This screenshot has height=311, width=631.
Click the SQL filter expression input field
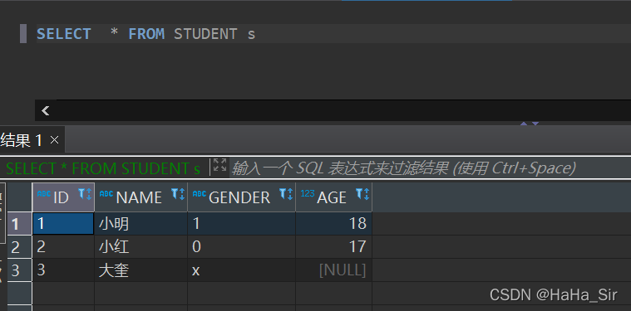430,168
